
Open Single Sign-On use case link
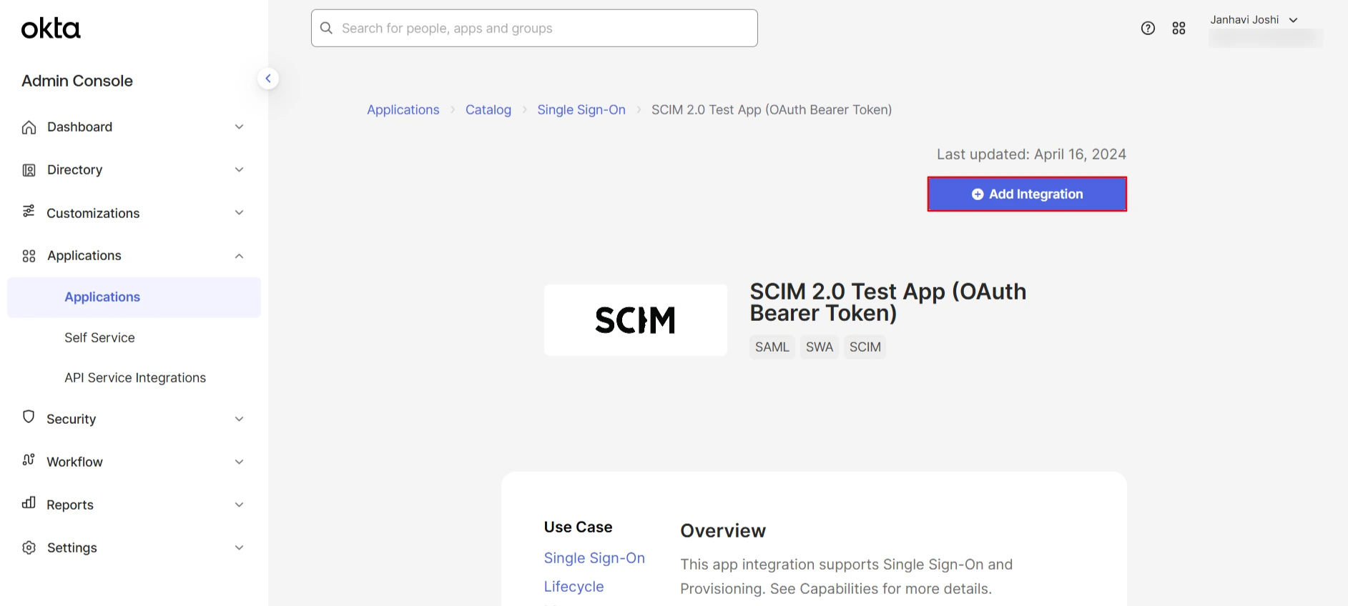point(594,558)
